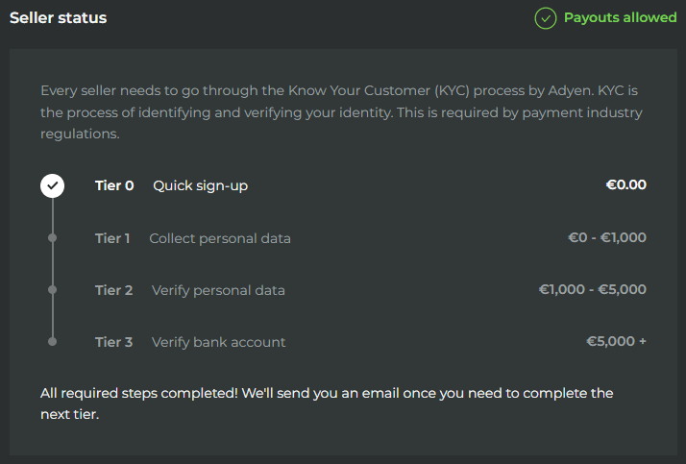Click the Tier 2 step dot
This screenshot has width=686, height=464.
(52, 290)
